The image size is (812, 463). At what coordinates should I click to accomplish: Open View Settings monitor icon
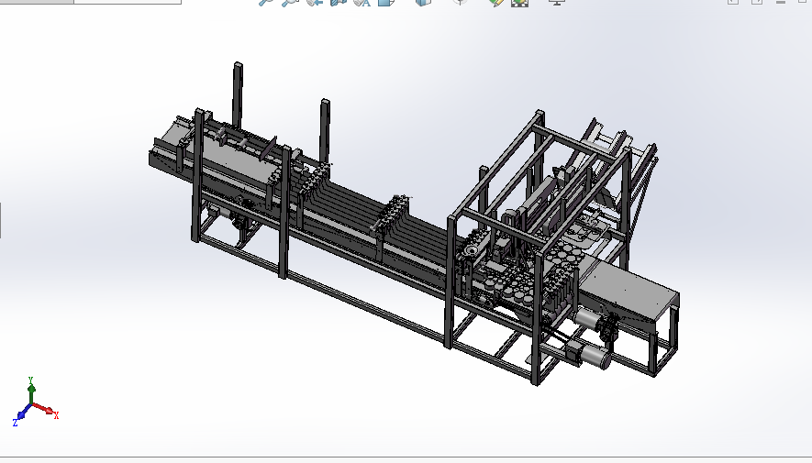[x=557, y=2]
